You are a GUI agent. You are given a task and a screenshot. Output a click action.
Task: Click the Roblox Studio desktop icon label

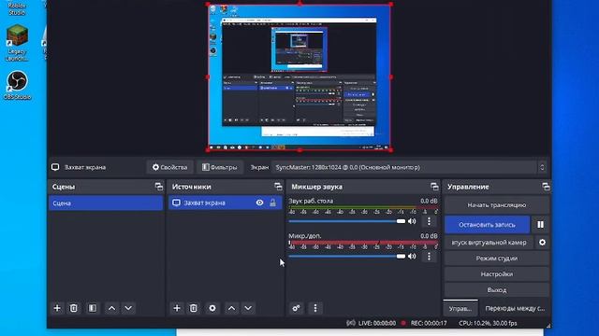tap(17, 9)
